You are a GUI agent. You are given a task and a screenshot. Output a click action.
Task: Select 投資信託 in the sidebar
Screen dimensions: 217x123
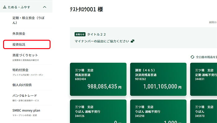pos(27,44)
